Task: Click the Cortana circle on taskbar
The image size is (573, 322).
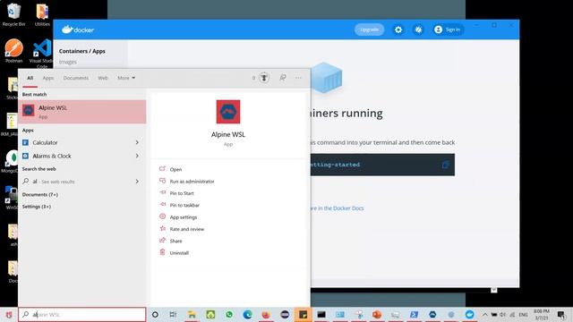Action: (x=155, y=314)
